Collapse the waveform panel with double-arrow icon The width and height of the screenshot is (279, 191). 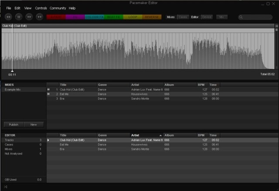coord(277,26)
